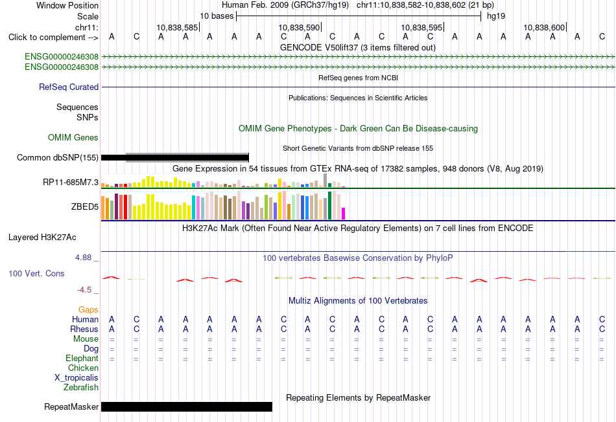Select the 100 Vert. Cons label
The height and width of the screenshot is (422, 616).
coord(36,273)
